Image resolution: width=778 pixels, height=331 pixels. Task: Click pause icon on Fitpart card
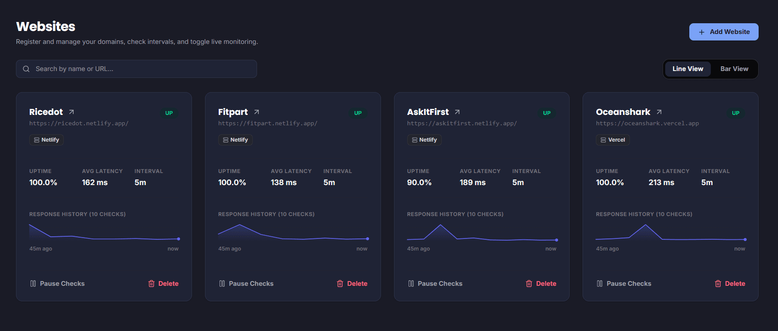(x=222, y=284)
